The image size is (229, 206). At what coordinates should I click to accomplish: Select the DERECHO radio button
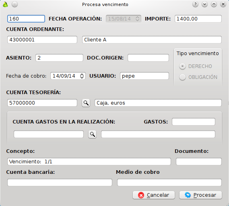[x=182, y=66]
